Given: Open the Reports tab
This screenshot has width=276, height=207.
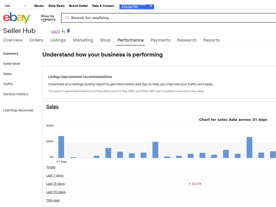Looking at the screenshot, I should 211,40.
